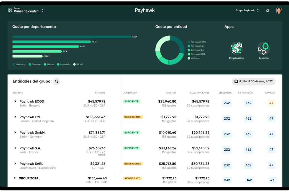Click the donut chart of spend by entity
The image size is (289, 192).
170,50
